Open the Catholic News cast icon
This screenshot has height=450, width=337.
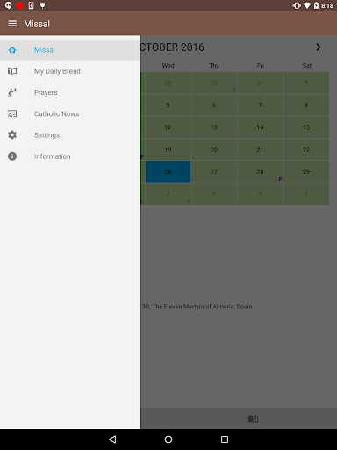coord(12,113)
